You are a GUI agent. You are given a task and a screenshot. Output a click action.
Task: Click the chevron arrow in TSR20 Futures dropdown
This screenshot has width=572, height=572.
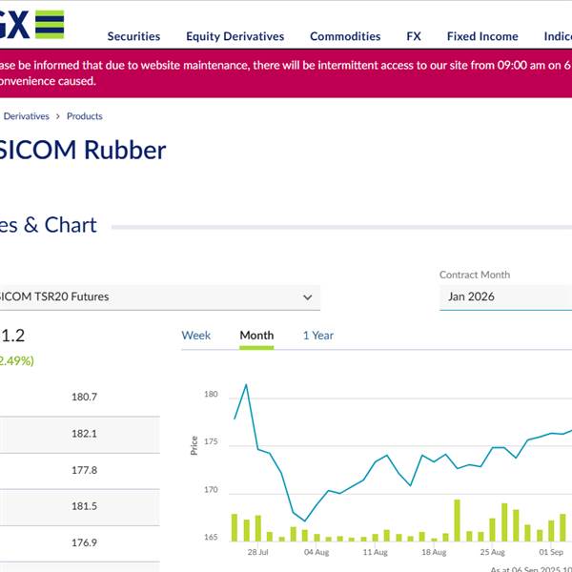pyautogui.click(x=308, y=297)
